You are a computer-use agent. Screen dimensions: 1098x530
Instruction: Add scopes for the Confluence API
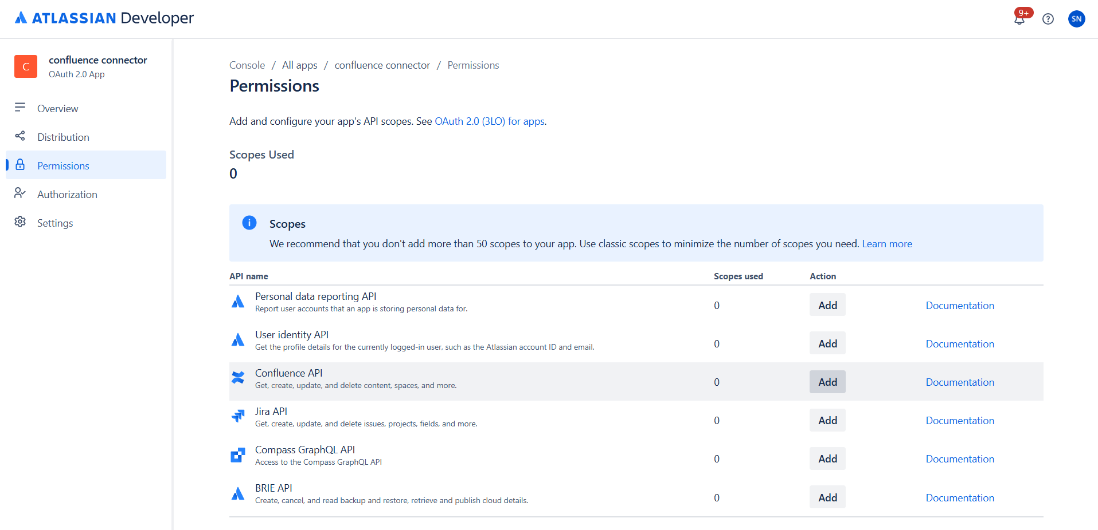(827, 381)
